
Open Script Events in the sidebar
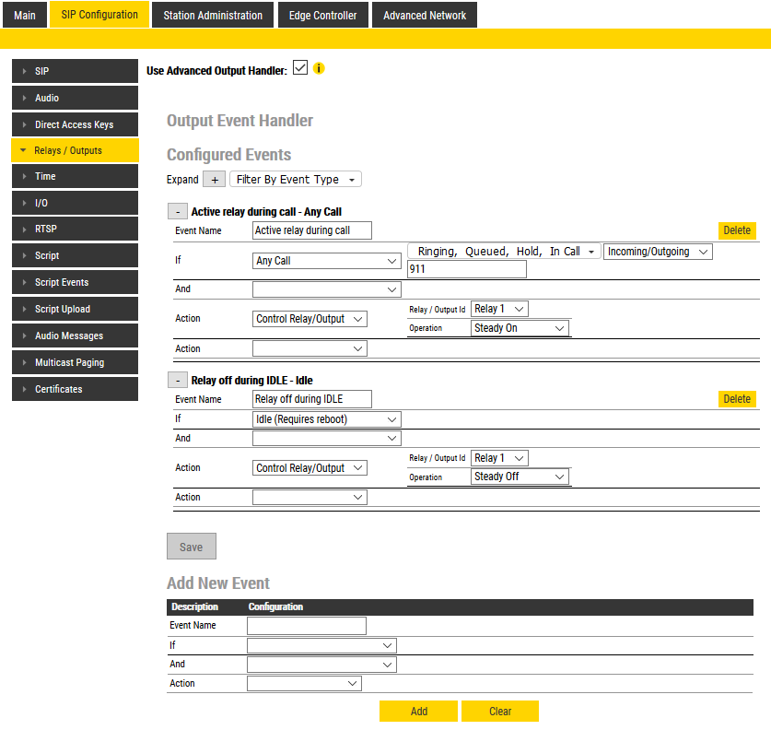[75, 282]
